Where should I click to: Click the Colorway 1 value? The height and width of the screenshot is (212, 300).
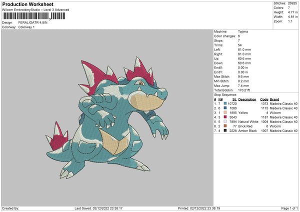click(x=26, y=27)
